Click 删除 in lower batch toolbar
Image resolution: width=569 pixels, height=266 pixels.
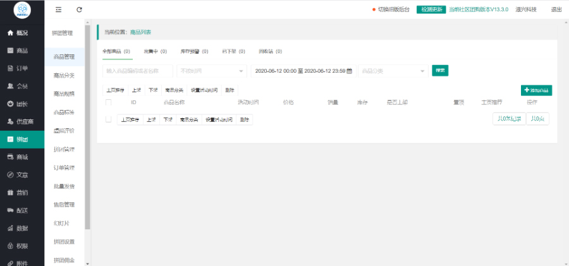[x=244, y=120]
